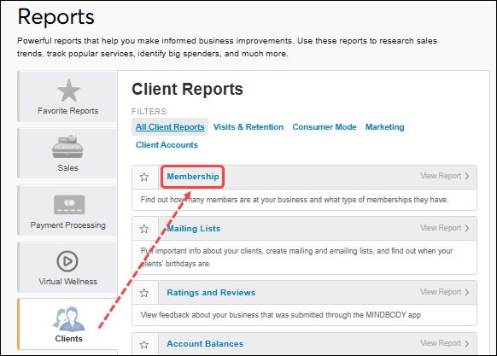This screenshot has height=356, width=497.
Task: Choose the Marketing filter
Action: [x=385, y=127]
